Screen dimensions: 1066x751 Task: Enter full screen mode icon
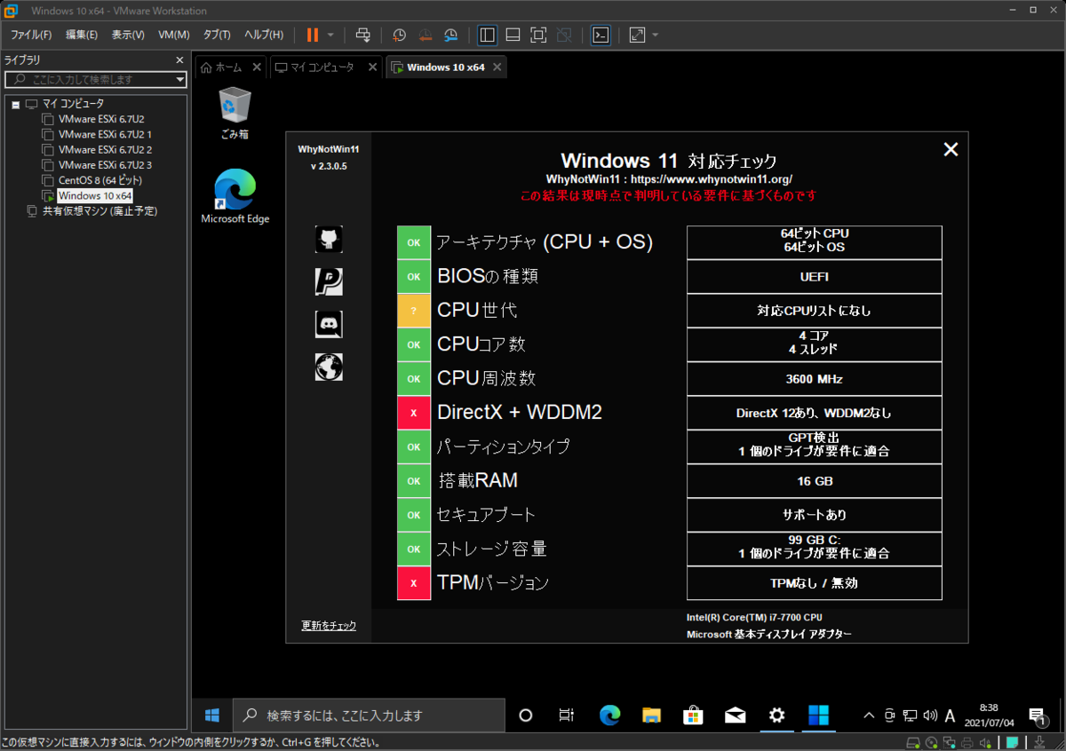coord(538,35)
